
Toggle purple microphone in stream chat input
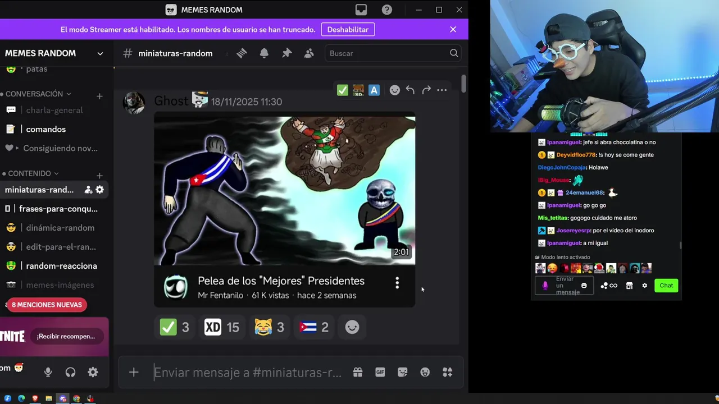point(545,286)
